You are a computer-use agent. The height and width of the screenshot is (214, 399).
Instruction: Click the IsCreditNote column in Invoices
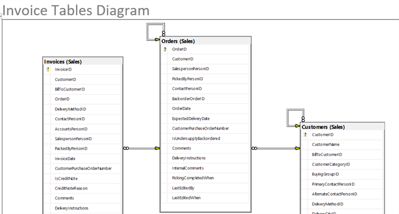pyautogui.click(x=67, y=178)
